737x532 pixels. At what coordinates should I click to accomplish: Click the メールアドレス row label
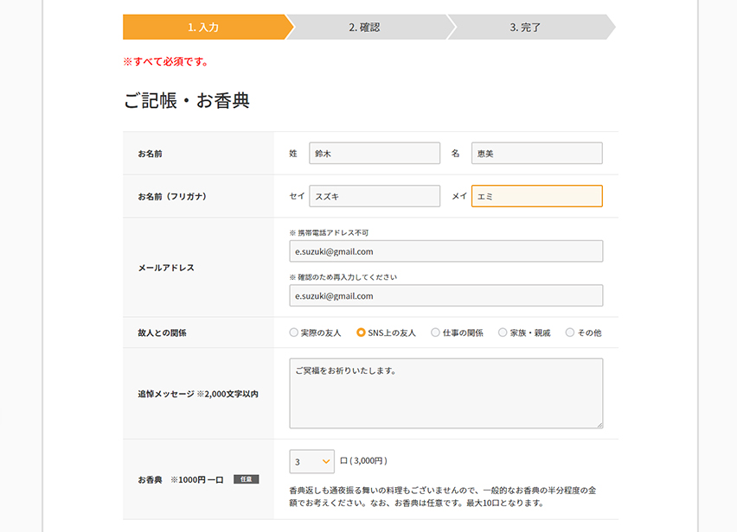coord(166,268)
